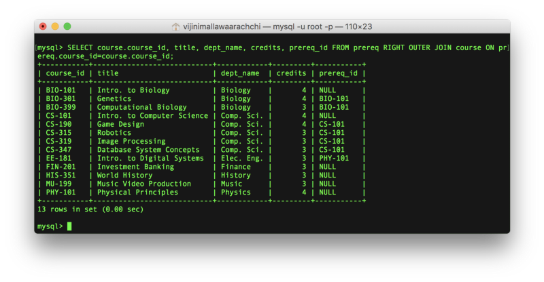Click the Computational Biology title cell
This screenshot has width=544, height=282.
pos(142,107)
